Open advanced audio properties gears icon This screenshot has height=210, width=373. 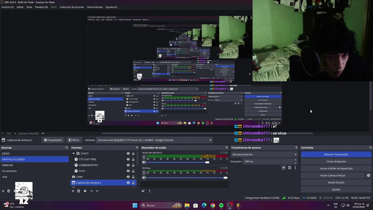point(143,191)
